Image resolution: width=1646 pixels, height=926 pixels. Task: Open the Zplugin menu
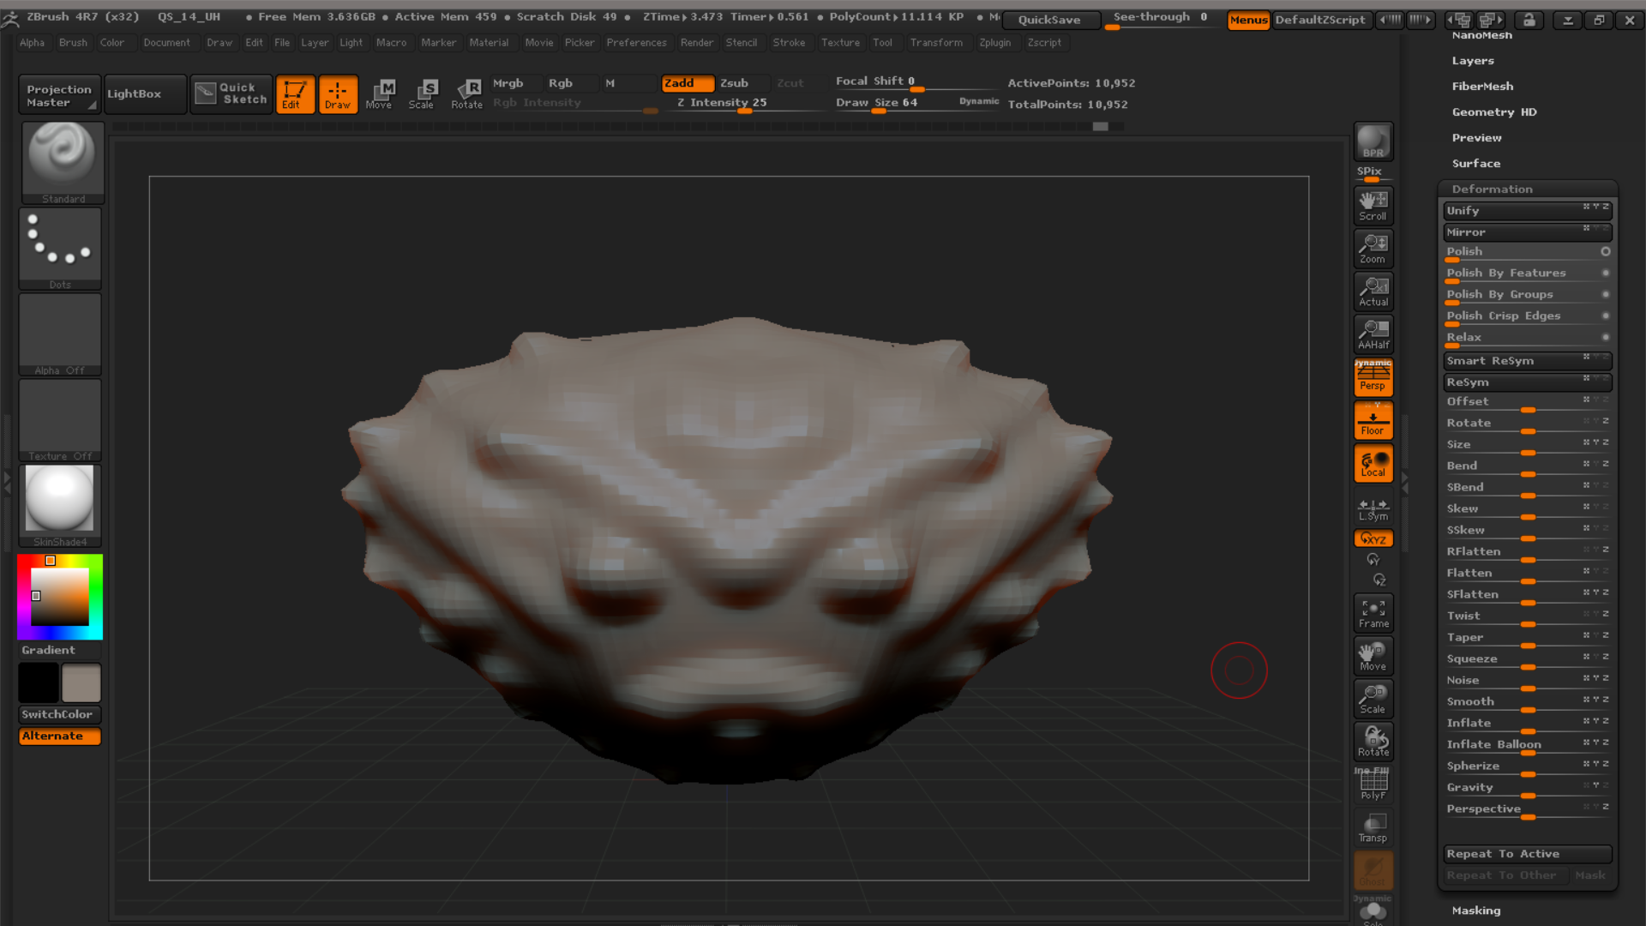[995, 42]
